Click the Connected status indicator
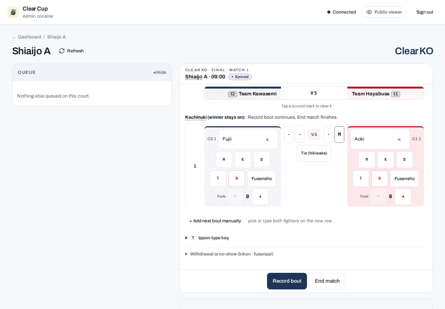 coord(341,12)
